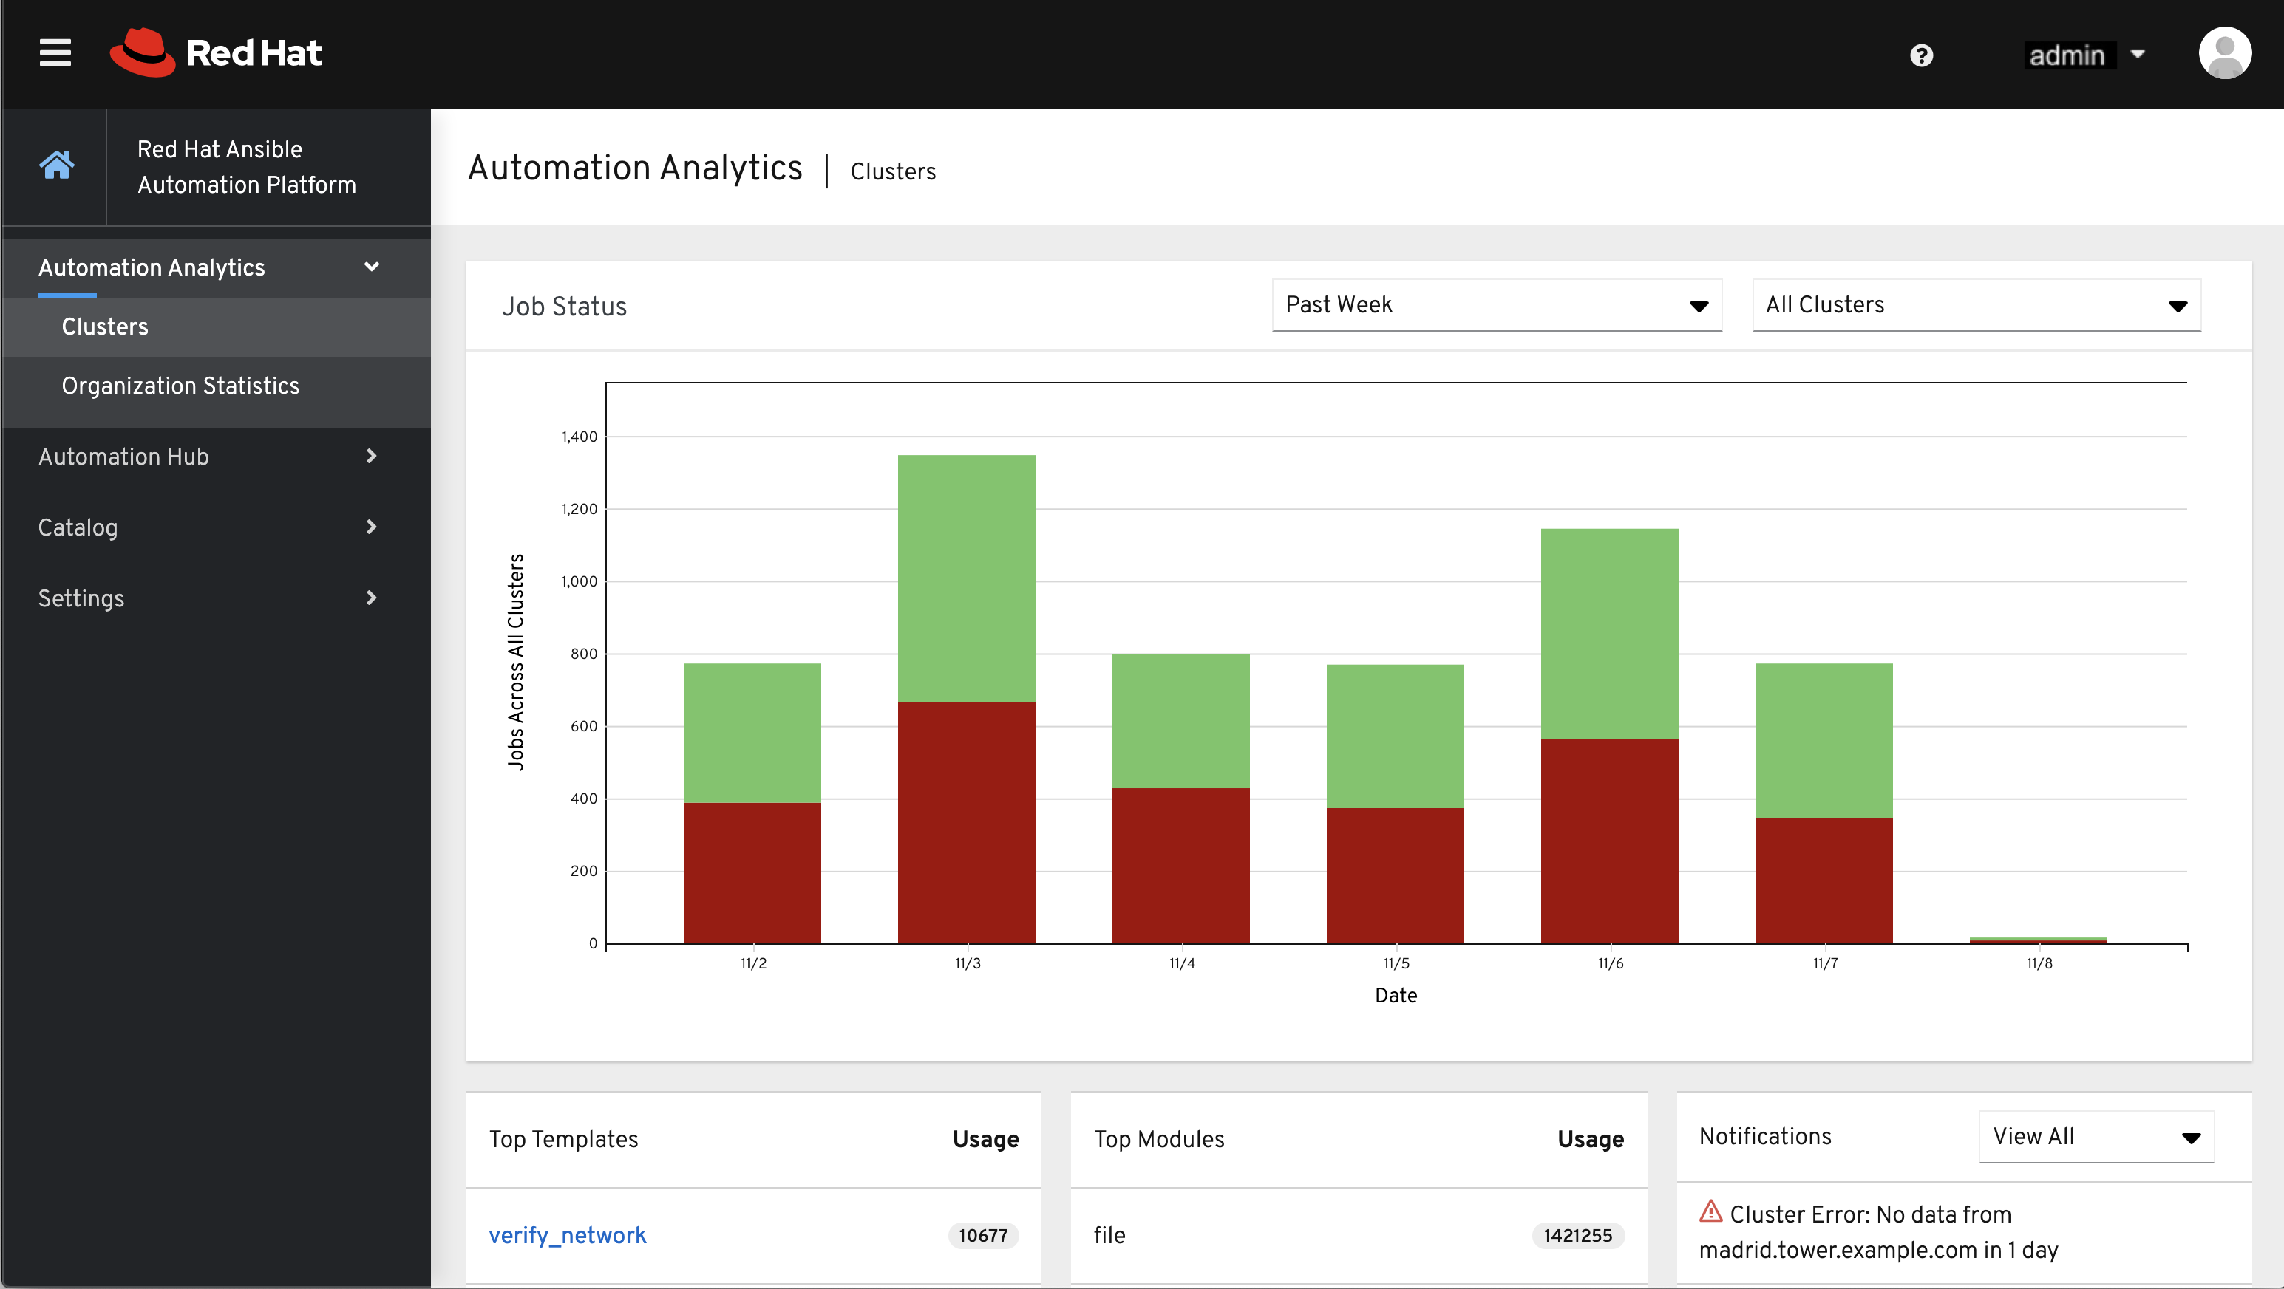Select Organization Statistics in the sidebar
Viewport: 2284px width, 1289px height.
point(180,386)
